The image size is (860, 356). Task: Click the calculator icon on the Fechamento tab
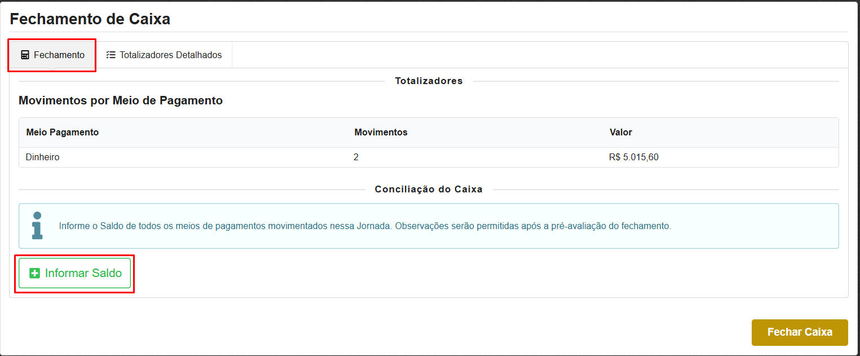25,54
